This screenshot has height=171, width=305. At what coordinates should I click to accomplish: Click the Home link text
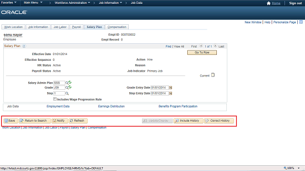276,3
